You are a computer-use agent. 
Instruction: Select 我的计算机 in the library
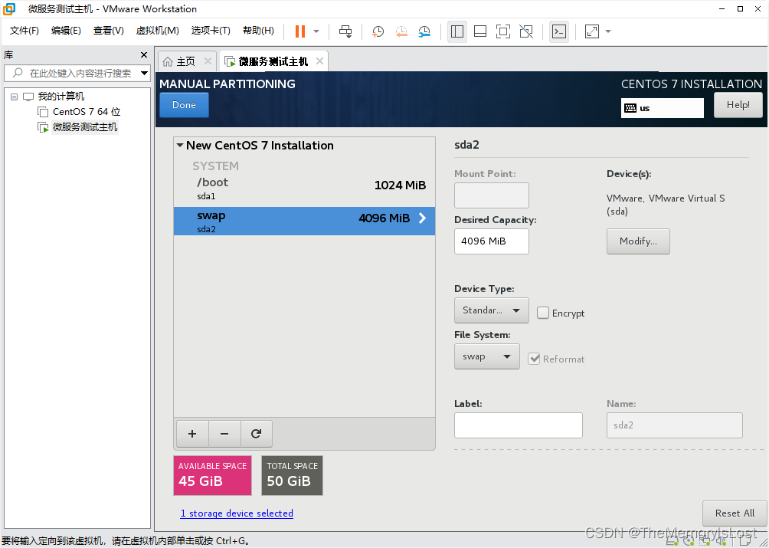[61, 97]
